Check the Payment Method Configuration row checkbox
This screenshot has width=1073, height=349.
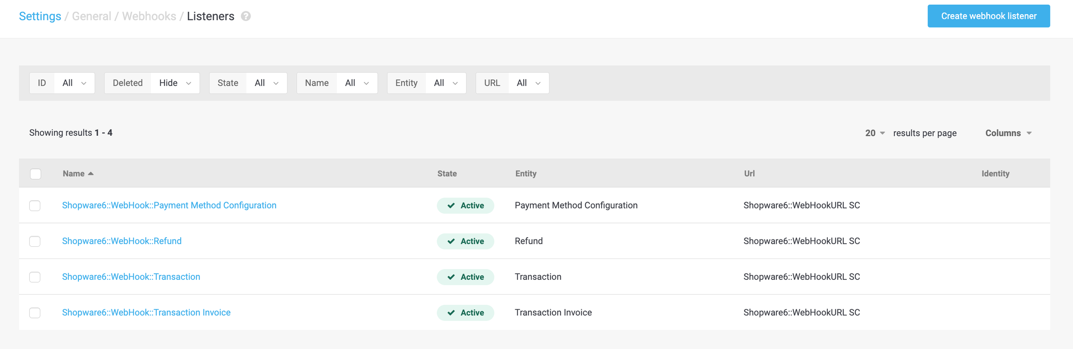35,206
